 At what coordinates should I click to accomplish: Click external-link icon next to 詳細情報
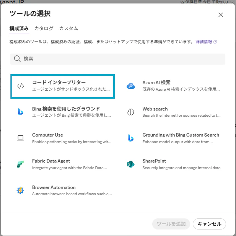[215, 42]
